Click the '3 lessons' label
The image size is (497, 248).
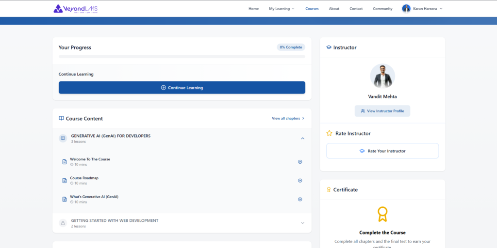[x=78, y=142]
